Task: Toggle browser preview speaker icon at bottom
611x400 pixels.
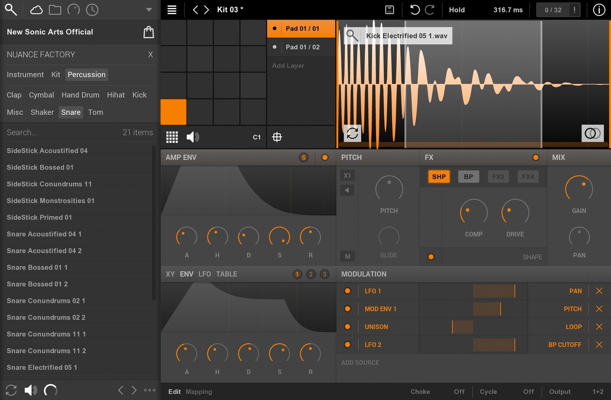Action: 31,390
